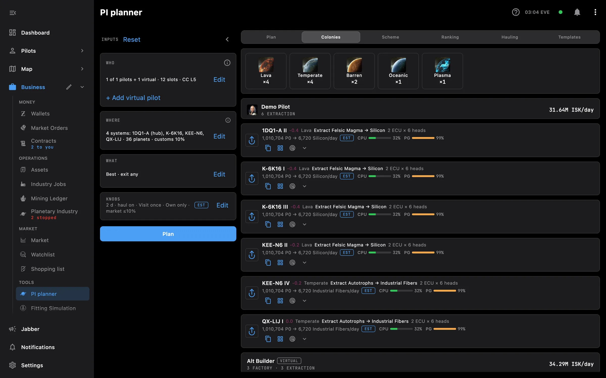Collapse the Business section chevron
Image resolution: width=606 pixels, height=378 pixels.
[x=82, y=87]
